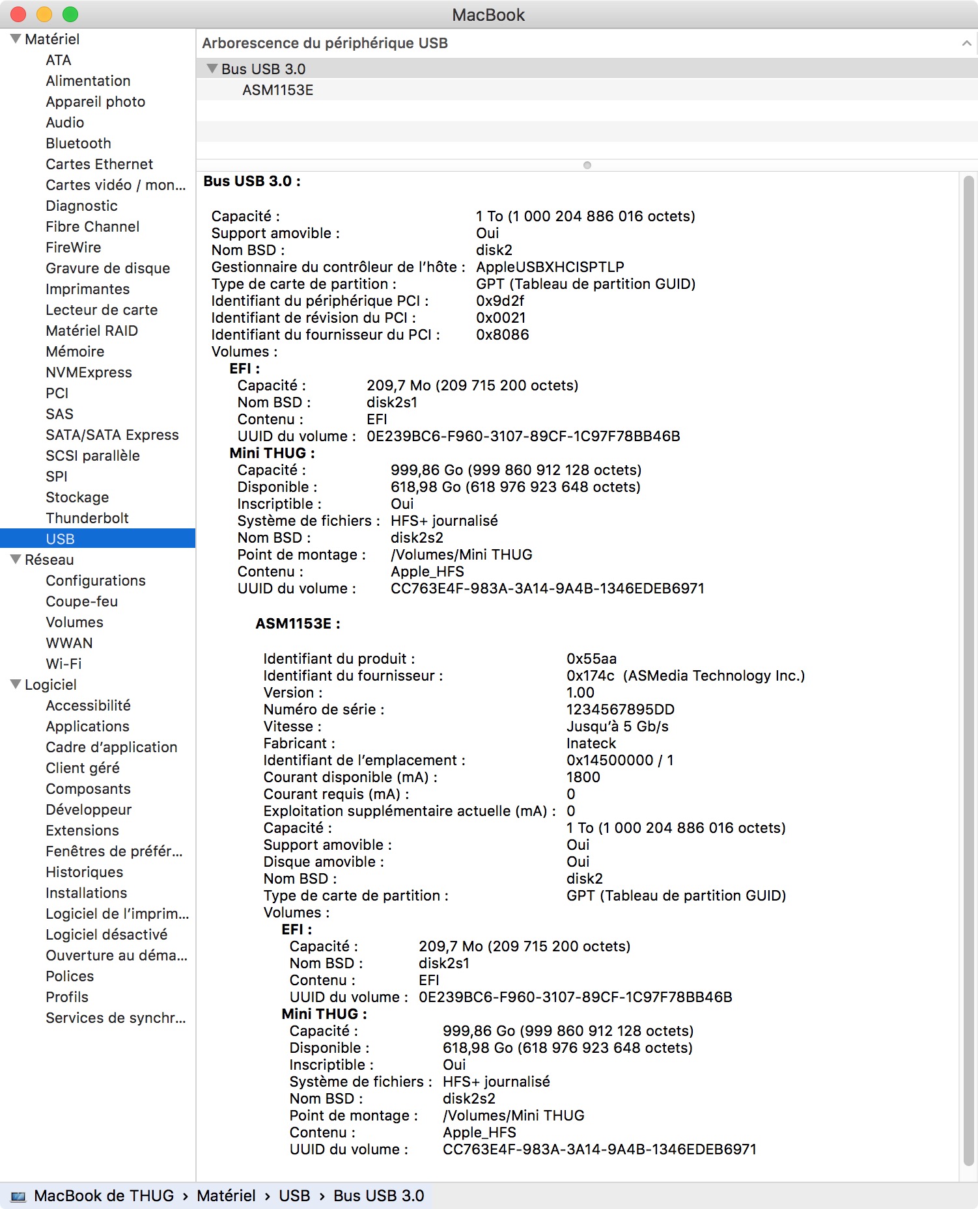The width and height of the screenshot is (978, 1209).
Task: Open ATA in the sidebar
Action: pos(59,60)
